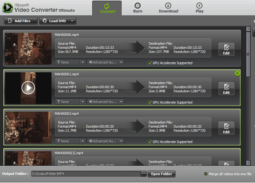Click the file list scrollbar thumb

point(248,54)
